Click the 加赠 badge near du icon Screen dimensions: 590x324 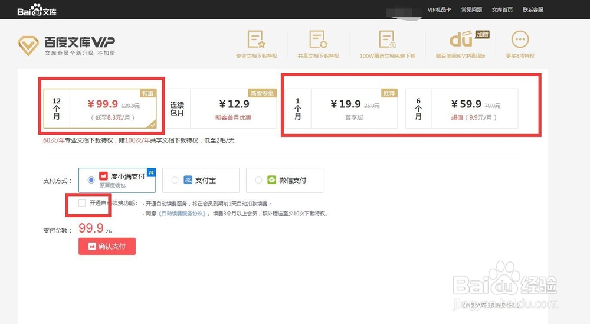[482, 35]
